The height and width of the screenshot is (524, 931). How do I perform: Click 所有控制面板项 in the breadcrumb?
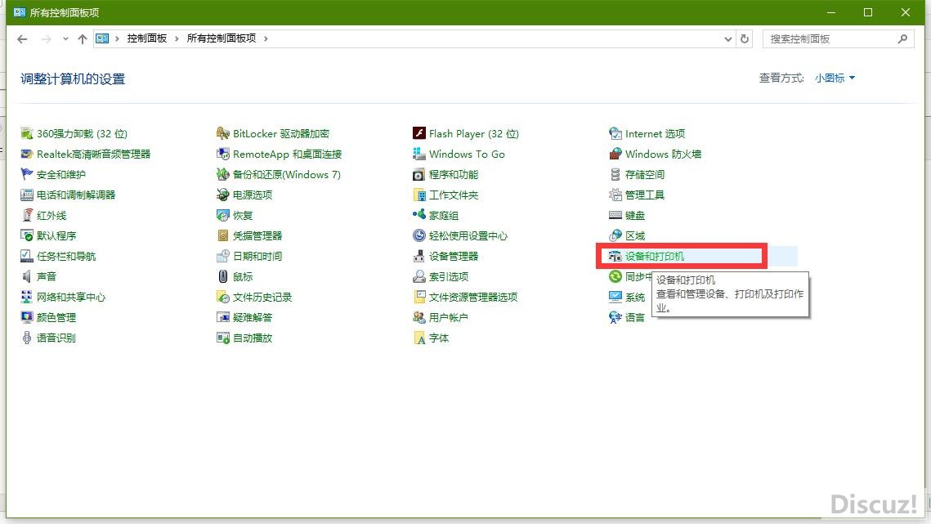coord(222,38)
